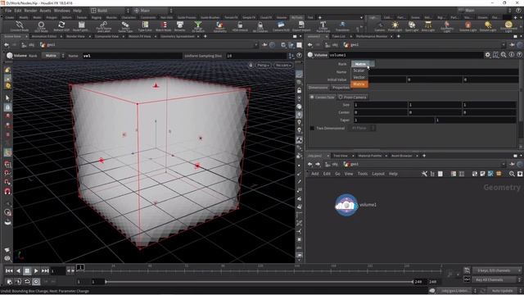Viewport: 524px width, 295px height.
Task: Click Uniform Sampling Divs field
Action: pos(256,56)
